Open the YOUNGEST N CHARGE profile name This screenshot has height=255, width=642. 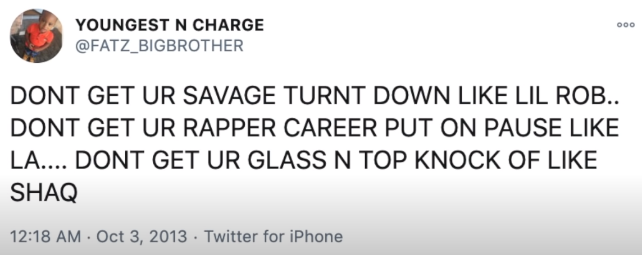point(169,25)
